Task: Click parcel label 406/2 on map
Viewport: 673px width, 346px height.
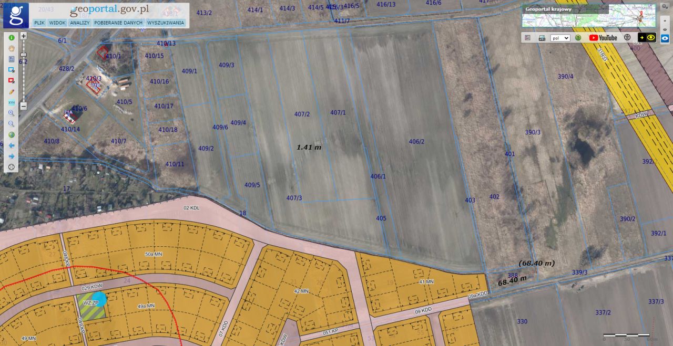Action: (416, 141)
